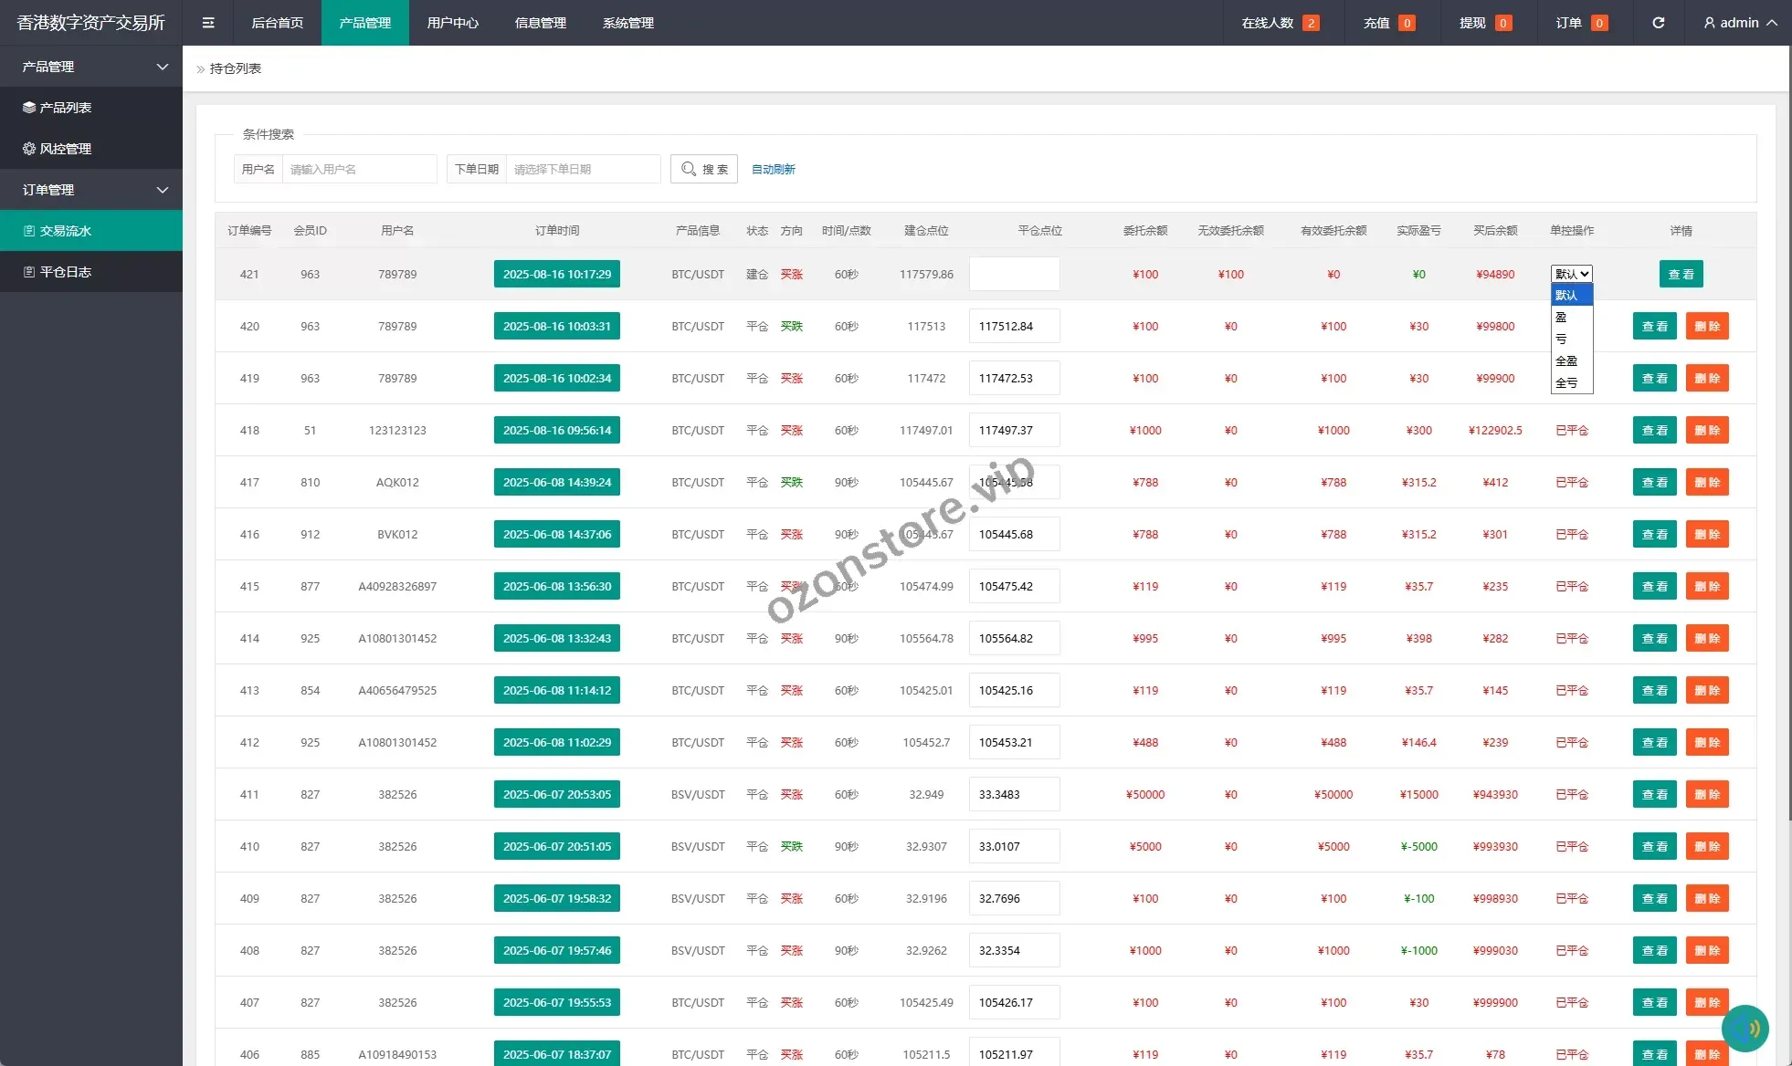Image resolution: width=1792 pixels, height=1066 pixels.
Task: Collapse 产品管理 sidebar section
Action: tap(91, 67)
